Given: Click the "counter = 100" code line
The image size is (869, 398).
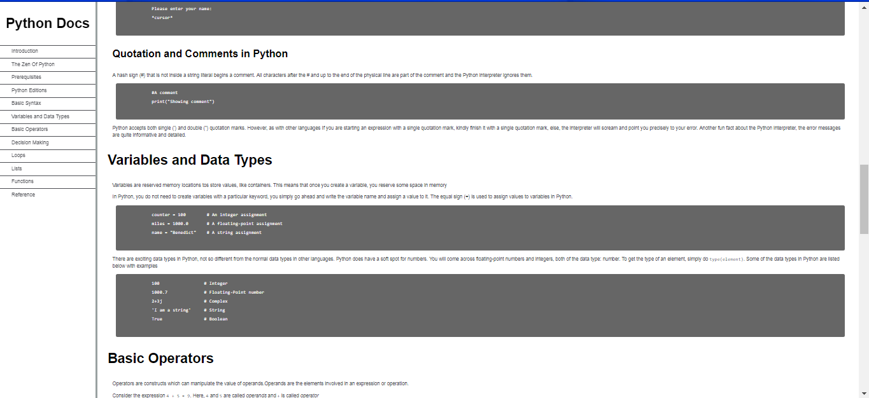Looking at the screenshot, I should pyautogui.click(x=168, y=215).
